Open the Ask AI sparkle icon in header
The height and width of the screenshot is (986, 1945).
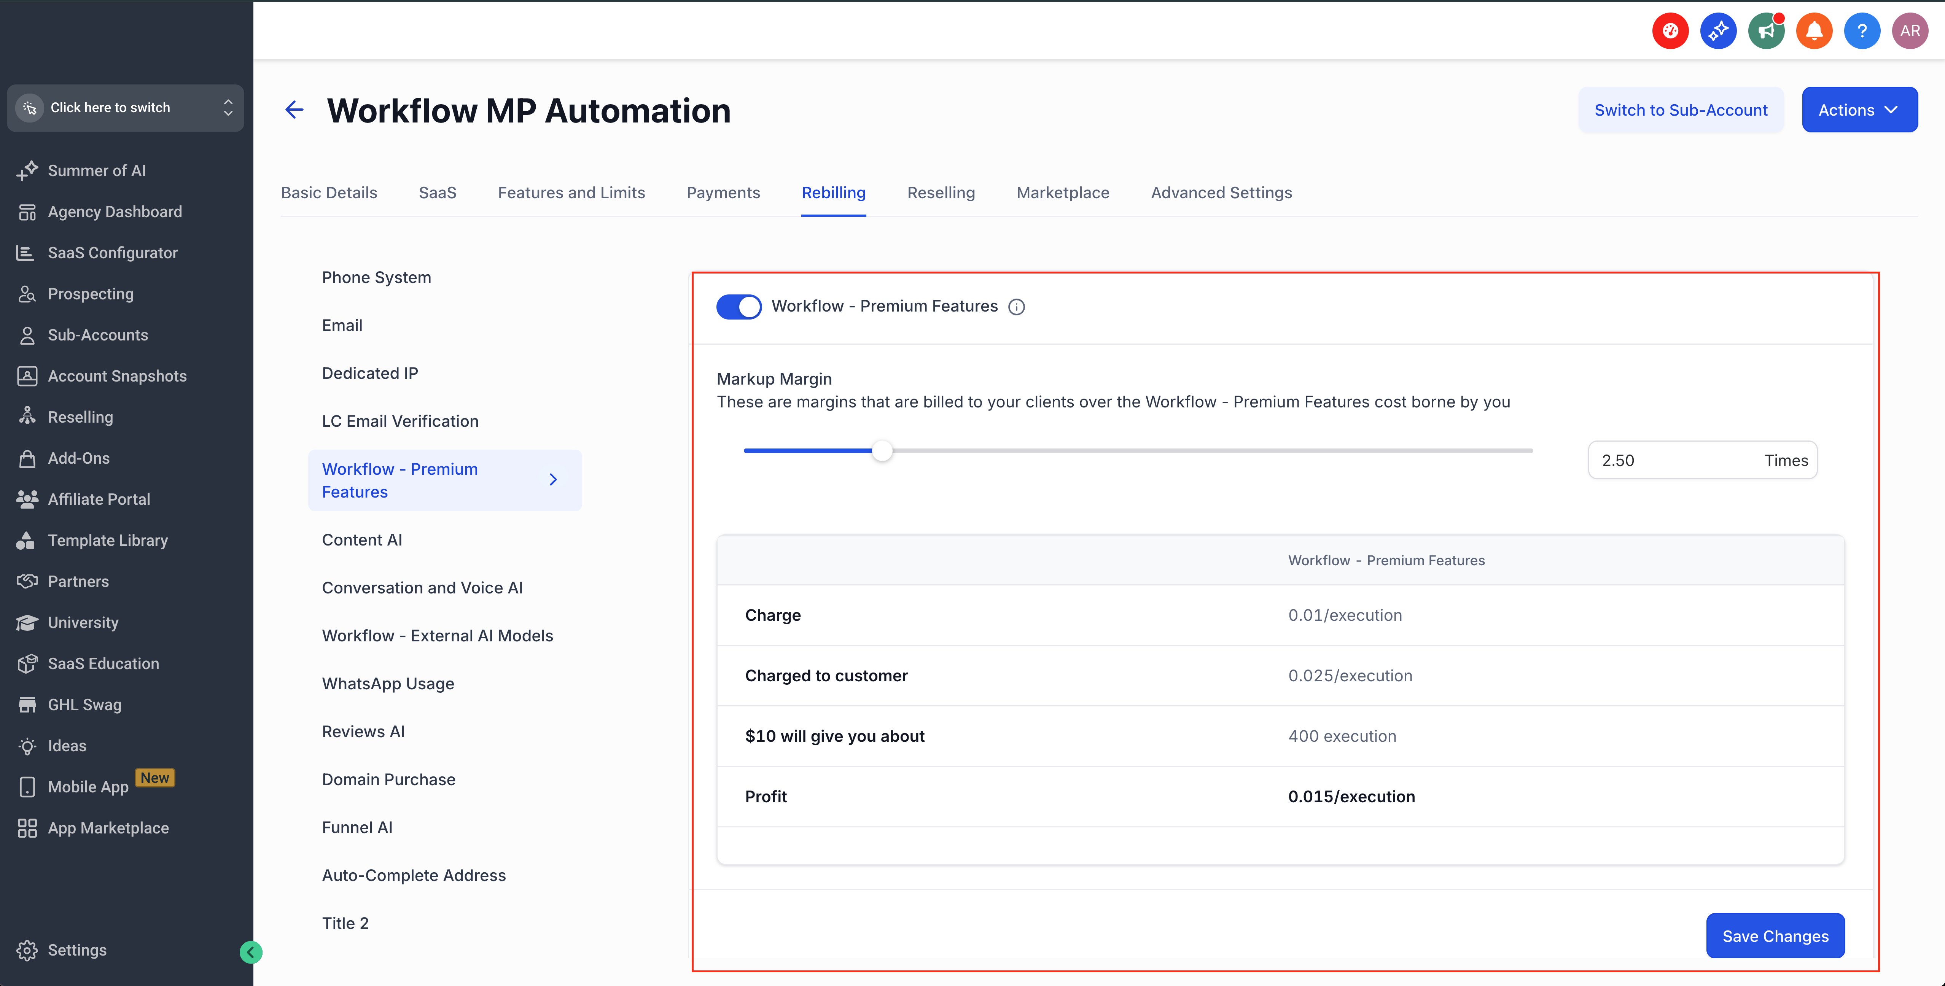[x=1718, y=31]
